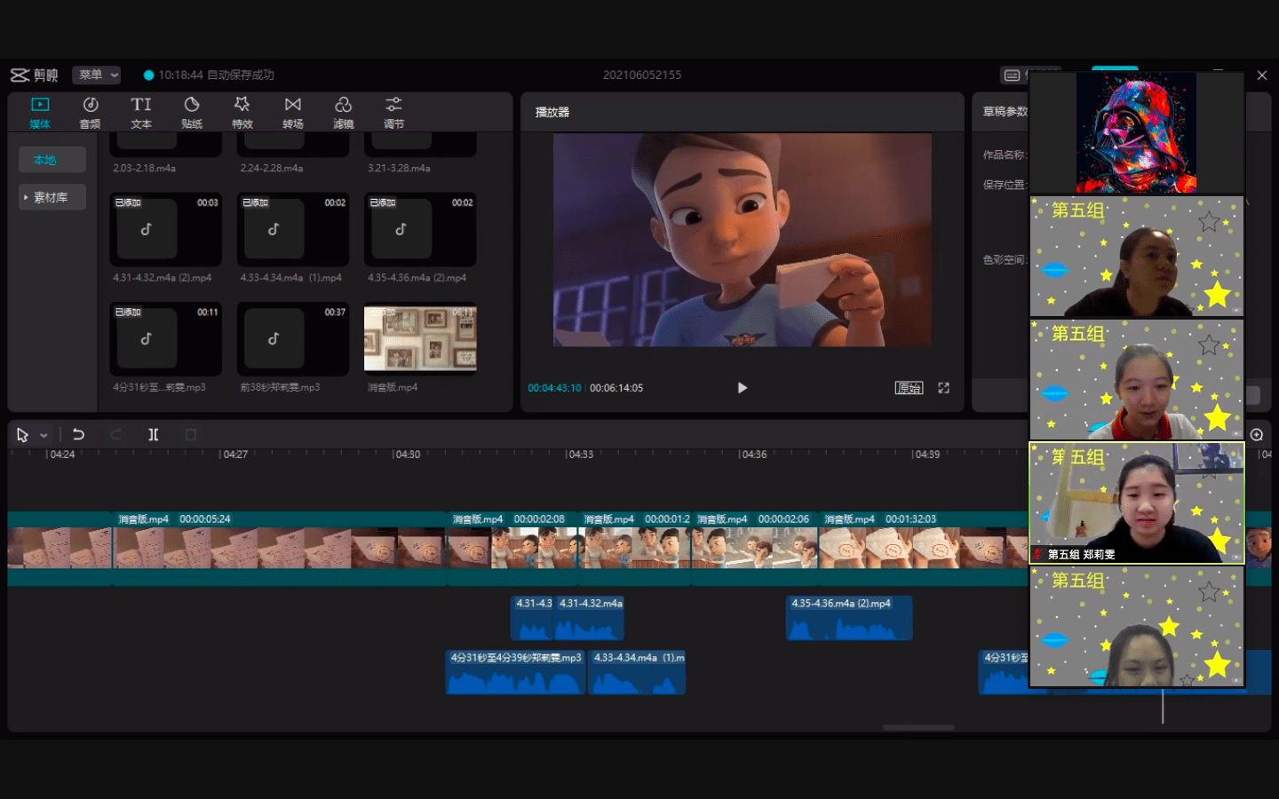The width and height of the screenshot is (1279, 799).
Task: Open the 调节 (Adjust) tab
Action: coord(394,113)
